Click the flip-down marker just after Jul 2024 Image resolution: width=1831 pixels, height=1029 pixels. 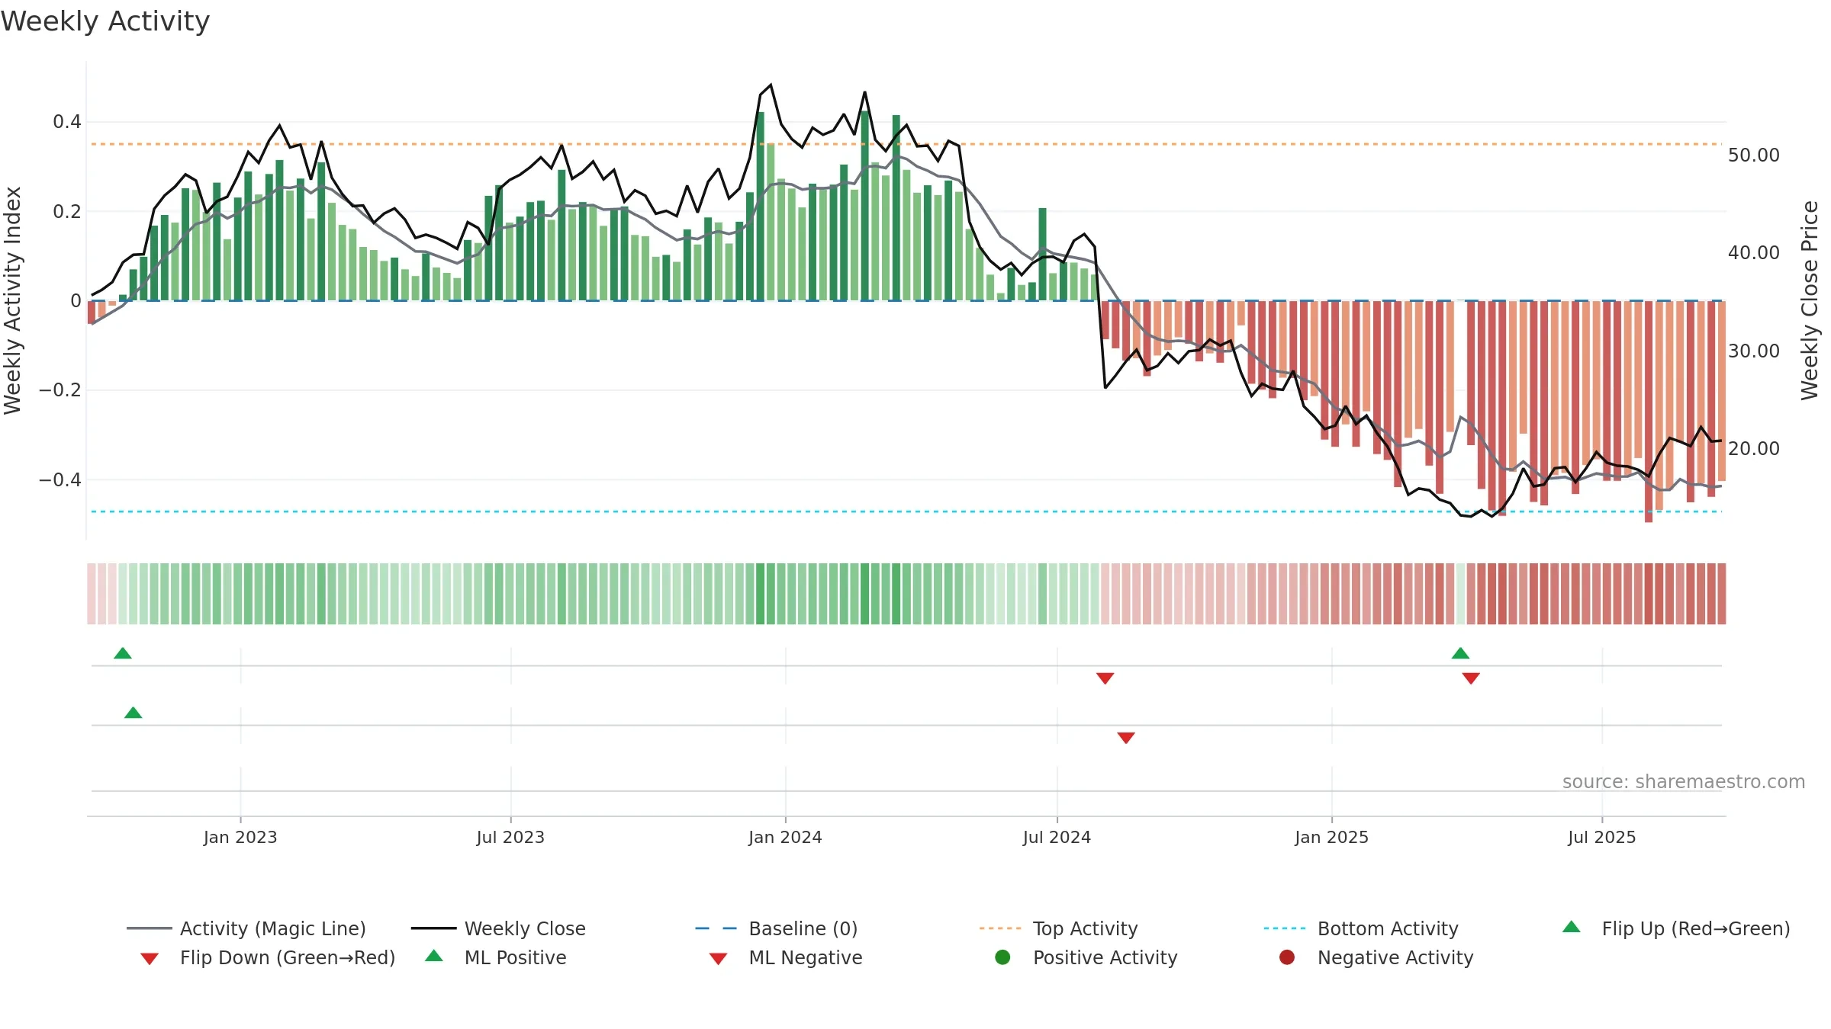click(x=1105, y=678)
